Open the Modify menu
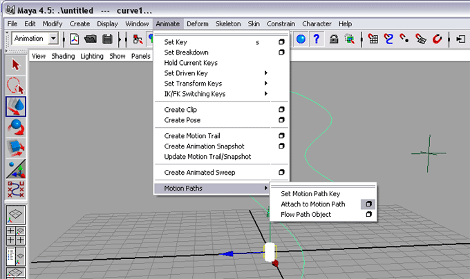Image resolution: width=470 pixels, height=279 pixels. (x=53, y=24)
